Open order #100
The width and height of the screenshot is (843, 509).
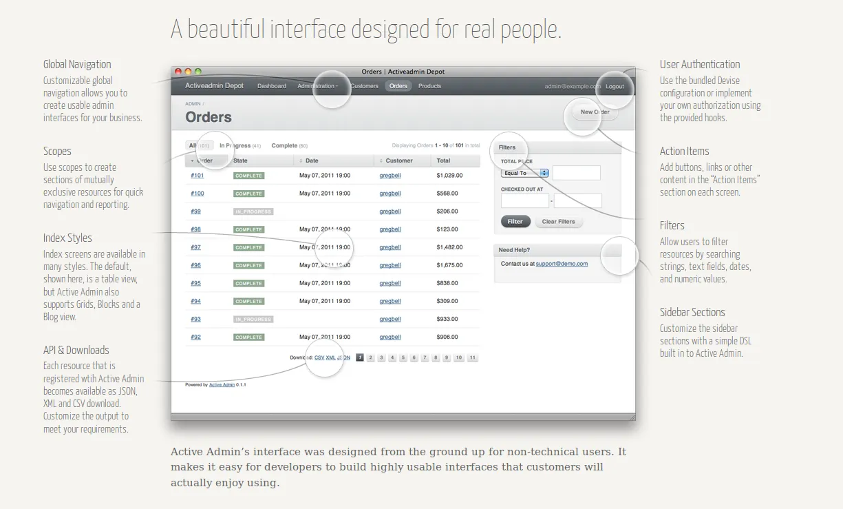click(x=198, y=194)
